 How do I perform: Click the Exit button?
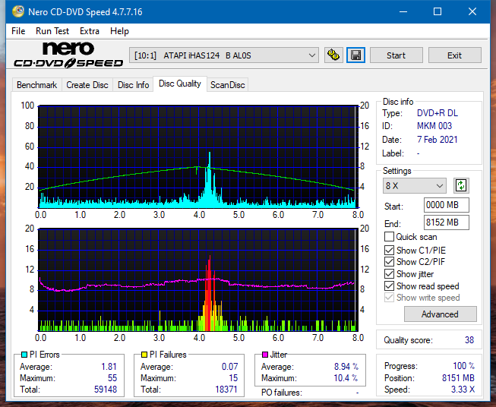pos(454,55)
